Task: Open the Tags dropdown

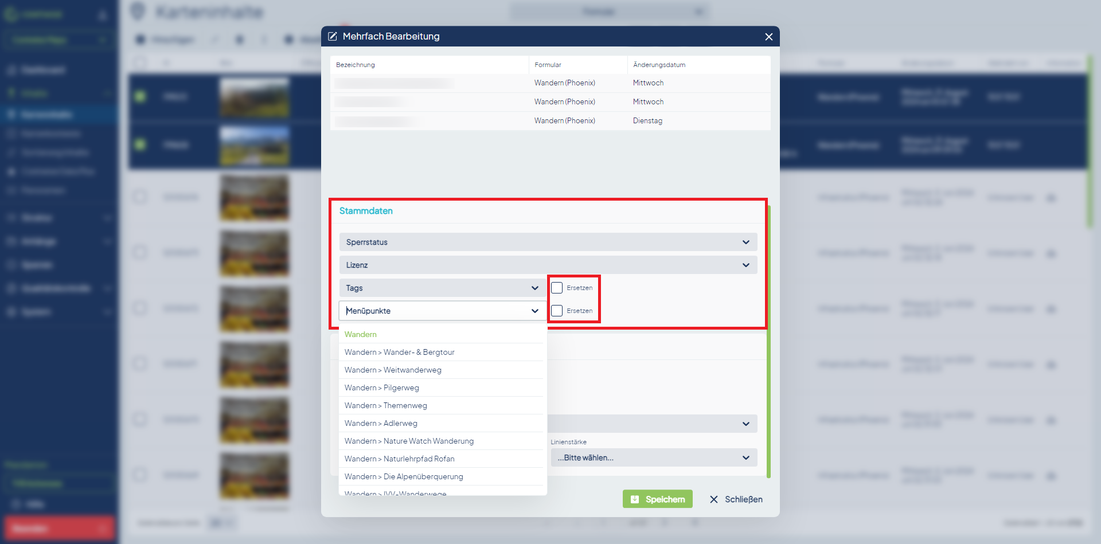Action: point(443,288)
